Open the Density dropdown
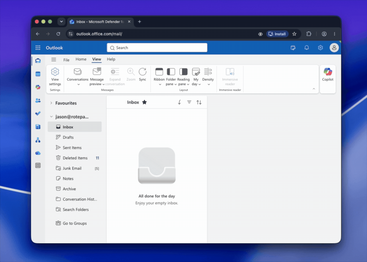This screenshot has height=262, width=367. pos(208,77)
